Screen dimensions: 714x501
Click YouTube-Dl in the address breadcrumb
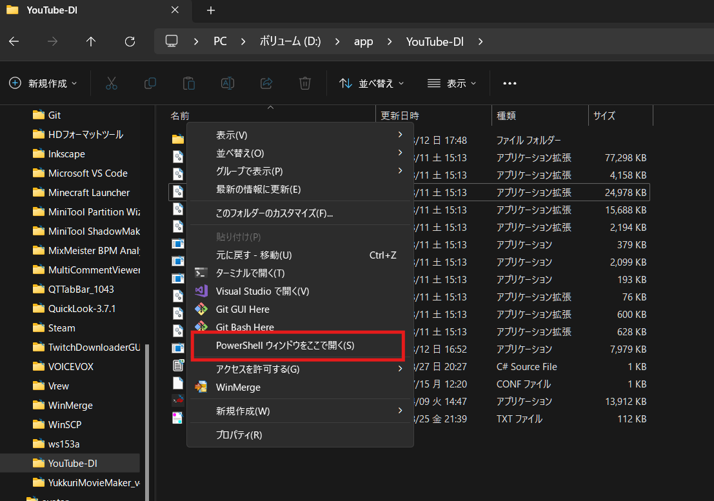435,42
